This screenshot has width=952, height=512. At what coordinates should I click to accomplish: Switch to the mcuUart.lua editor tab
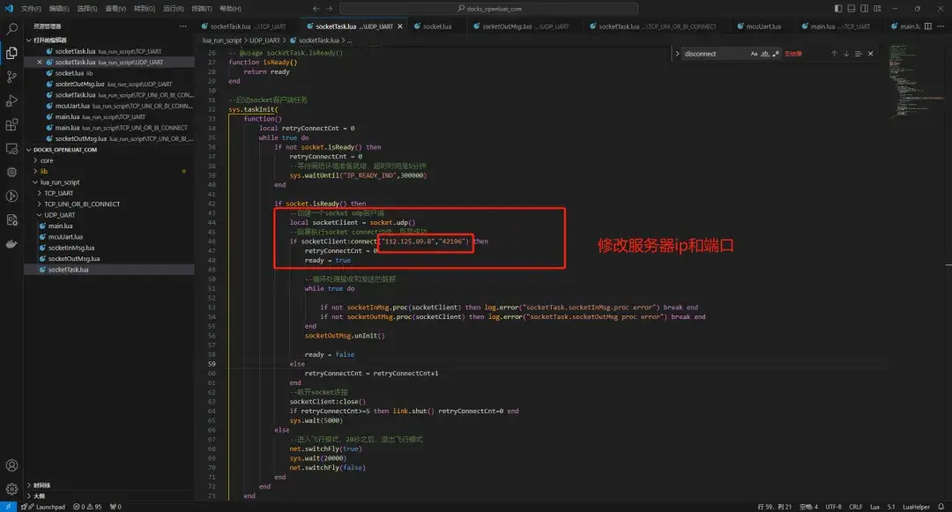762,26
